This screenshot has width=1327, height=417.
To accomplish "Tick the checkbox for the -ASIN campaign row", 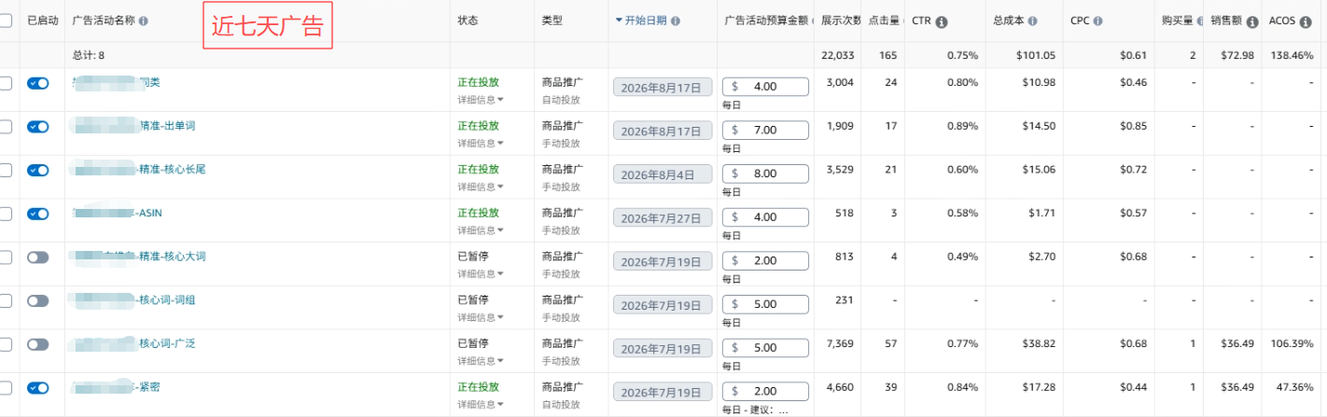I will pos(6,214).
